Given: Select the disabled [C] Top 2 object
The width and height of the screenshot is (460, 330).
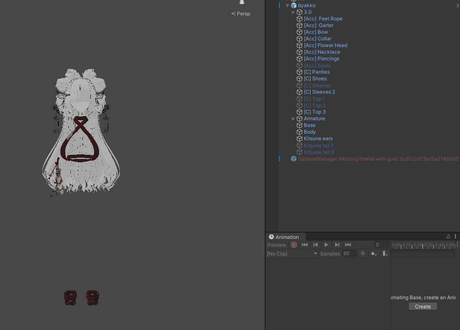Looking at the screenshot, I should pyautogui.click(x=314, y=106).
